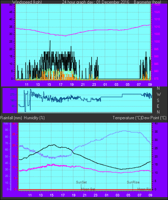
Task: Click barometer axis value 1010
Action: [x=157, y=27]
